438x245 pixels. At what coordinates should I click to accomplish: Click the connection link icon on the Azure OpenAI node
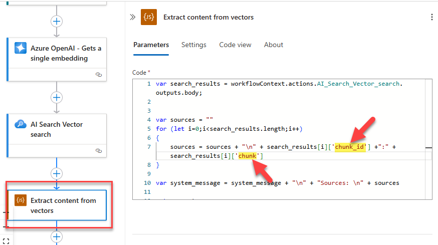pos(99,74)
